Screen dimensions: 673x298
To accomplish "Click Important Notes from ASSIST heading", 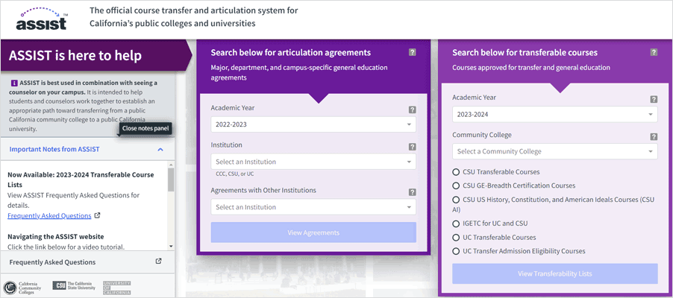I will [54, 149].
